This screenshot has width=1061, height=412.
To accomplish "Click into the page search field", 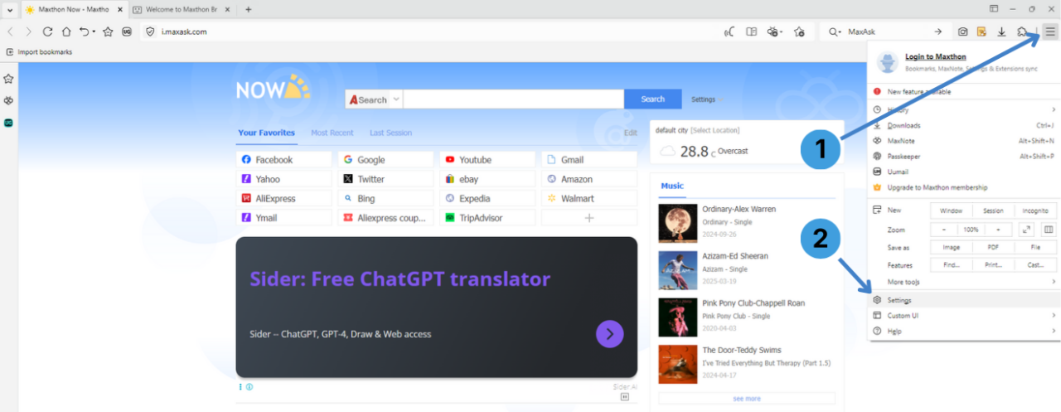I will [513, 99].
